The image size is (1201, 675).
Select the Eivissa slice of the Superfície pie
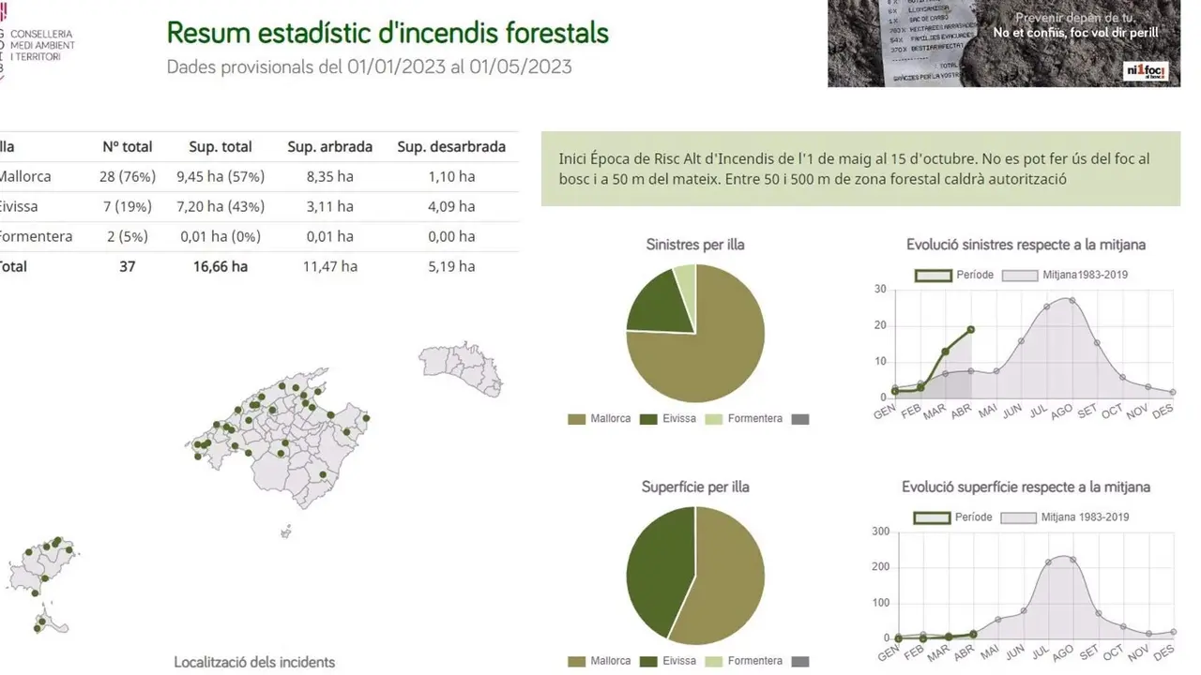[657, 572]
